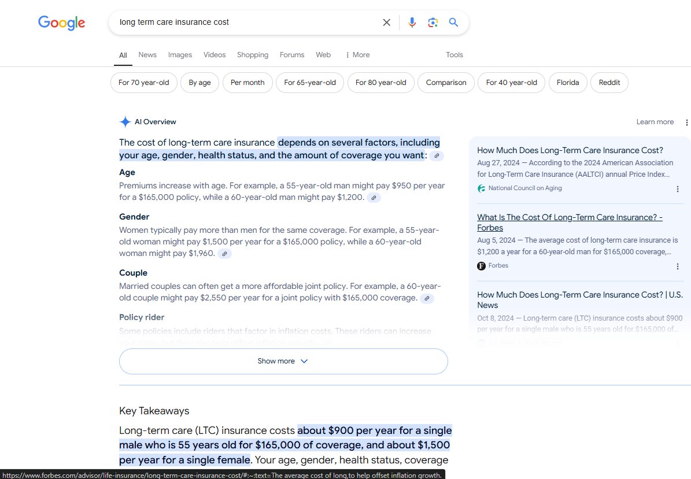This screenshot has height=479, width=691.
Task: Switch to the Web tab
Action: click(323, 54)
